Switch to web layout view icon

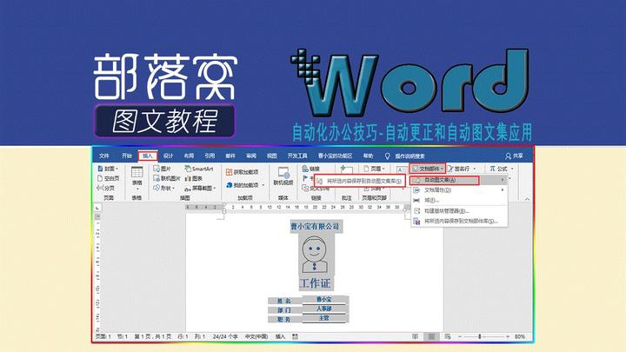[448, 337]
